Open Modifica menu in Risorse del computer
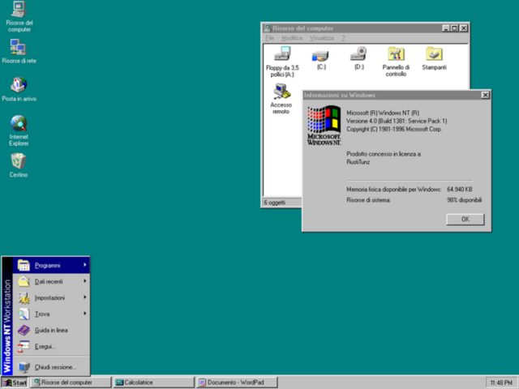519x389 pixels. (x=292, y=38)
